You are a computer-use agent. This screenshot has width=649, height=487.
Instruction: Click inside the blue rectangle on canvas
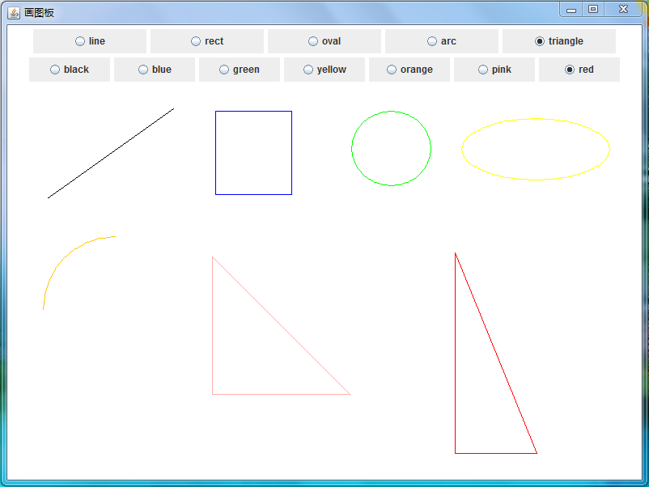[x=253, y=153]
